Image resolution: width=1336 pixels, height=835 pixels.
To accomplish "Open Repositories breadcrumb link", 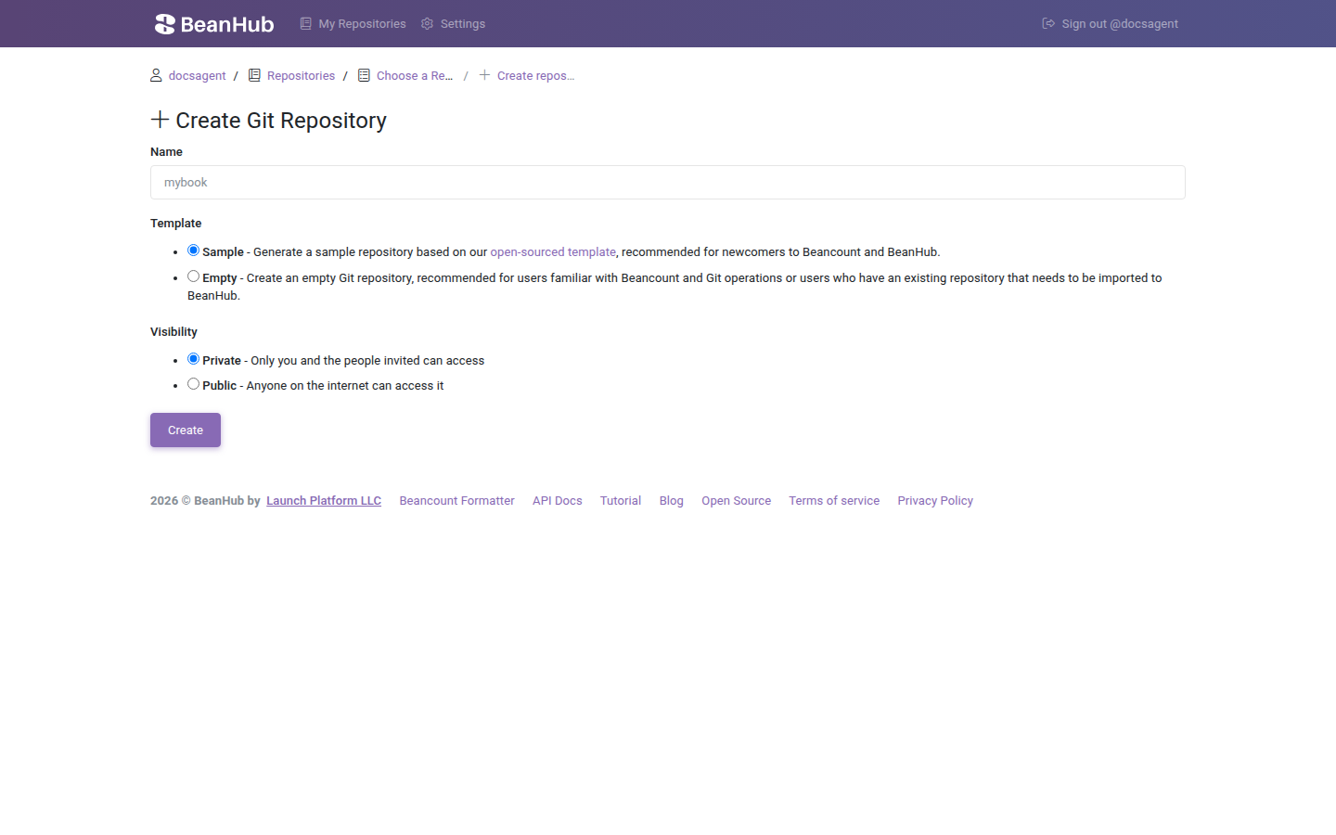I will coord(301,76).
